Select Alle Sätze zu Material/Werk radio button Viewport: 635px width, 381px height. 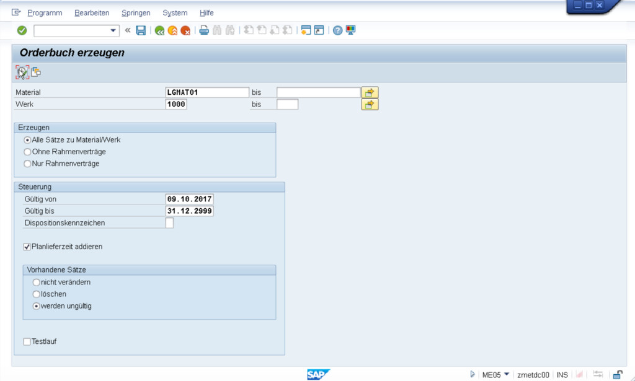[x=27, y=140]
